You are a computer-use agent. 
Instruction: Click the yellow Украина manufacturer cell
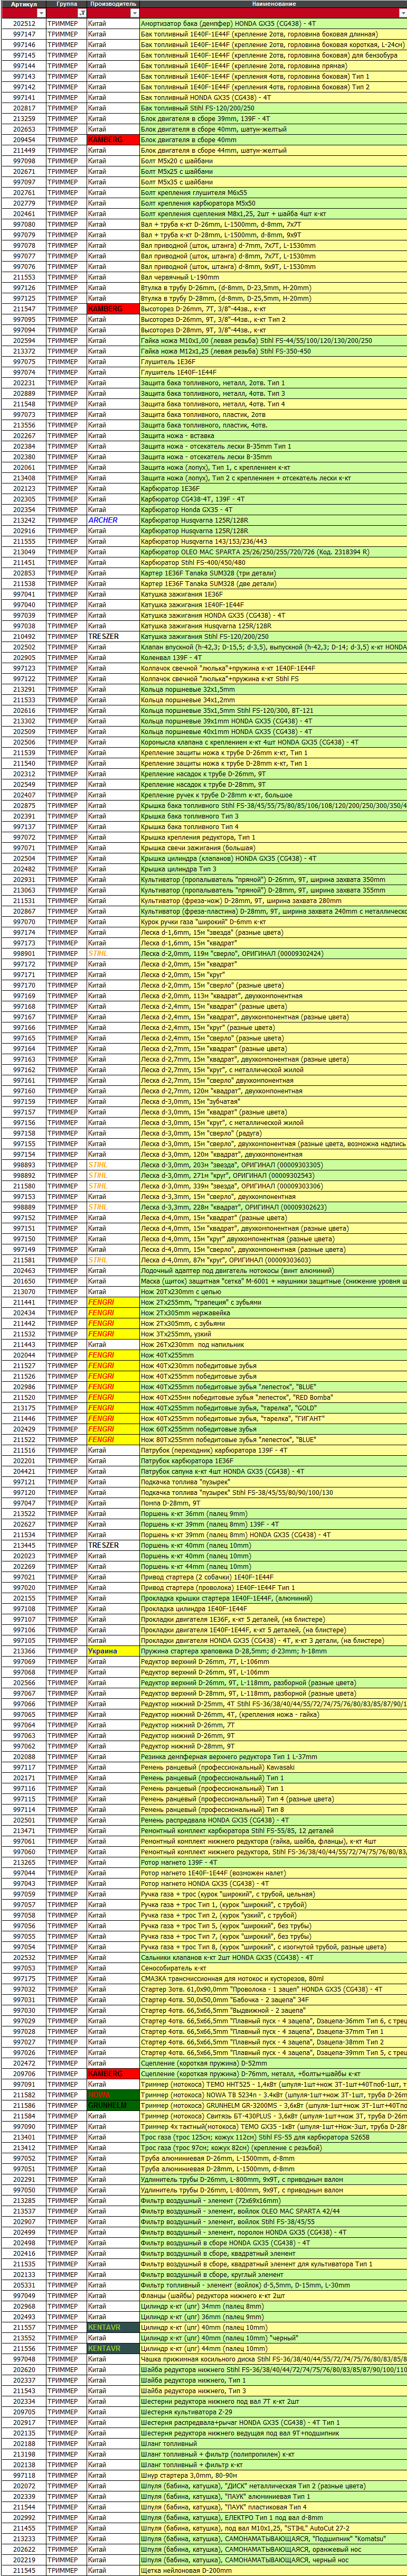[x=113, y=1650]
